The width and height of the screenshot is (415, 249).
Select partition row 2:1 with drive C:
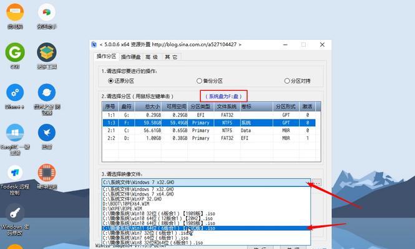tap(209, 130)
